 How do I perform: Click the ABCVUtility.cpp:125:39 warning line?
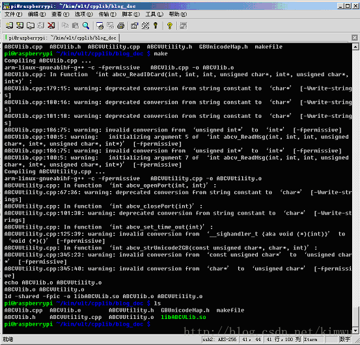point(175,238)
